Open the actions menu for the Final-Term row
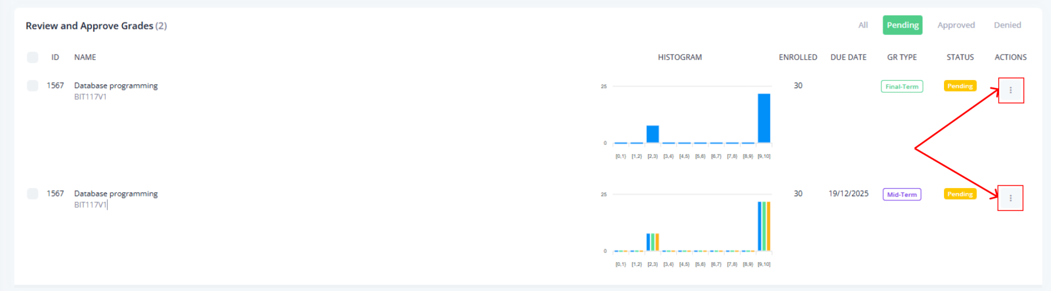Image resolution: width=1051 pixels, height=291 pixels. tap(1010, 91)
